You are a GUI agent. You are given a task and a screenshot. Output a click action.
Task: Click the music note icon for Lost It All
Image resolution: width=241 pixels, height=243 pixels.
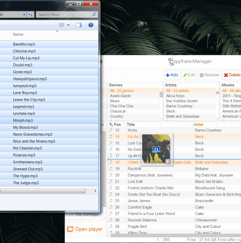111,181
